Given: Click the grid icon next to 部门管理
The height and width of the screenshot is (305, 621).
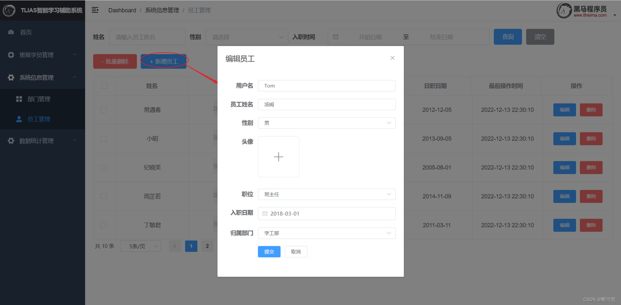Looking at the screenshot, I should tap(19, 99).
